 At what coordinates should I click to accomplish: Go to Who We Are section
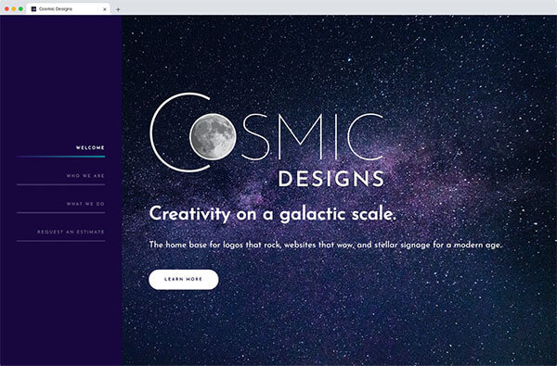coord(85,175)
